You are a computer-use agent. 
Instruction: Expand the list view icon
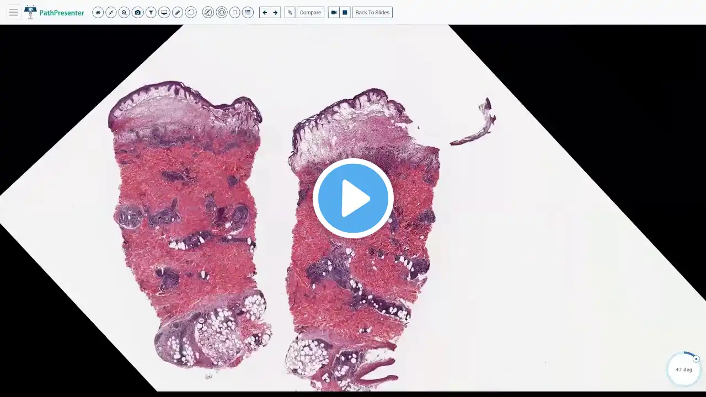coord(248,12)
